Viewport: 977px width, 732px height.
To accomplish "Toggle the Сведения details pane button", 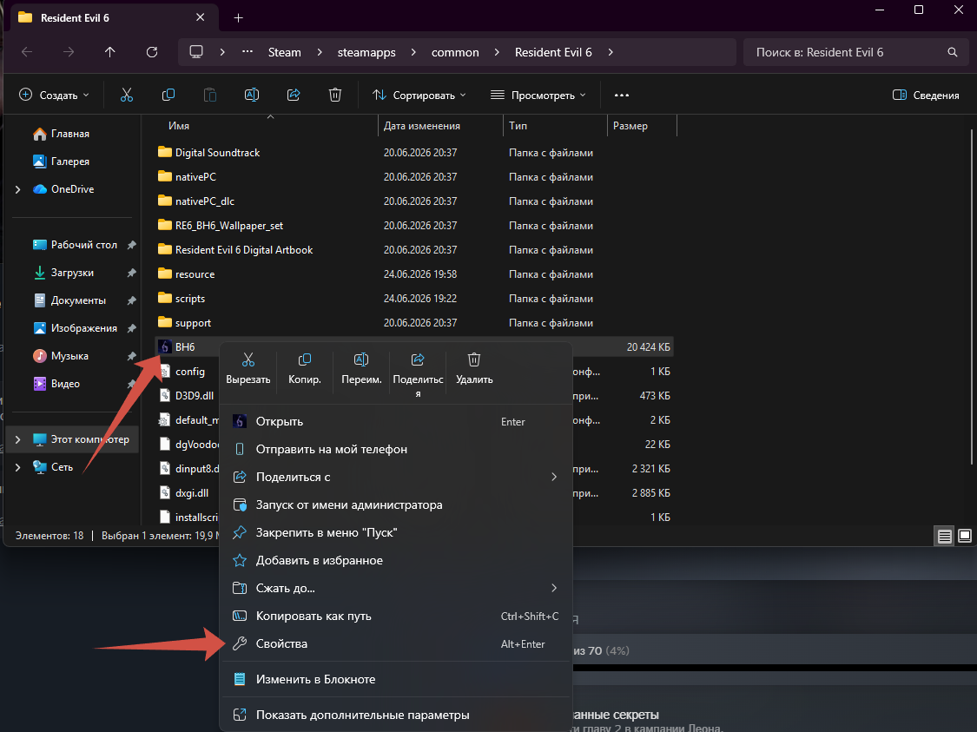I will 925,96.
